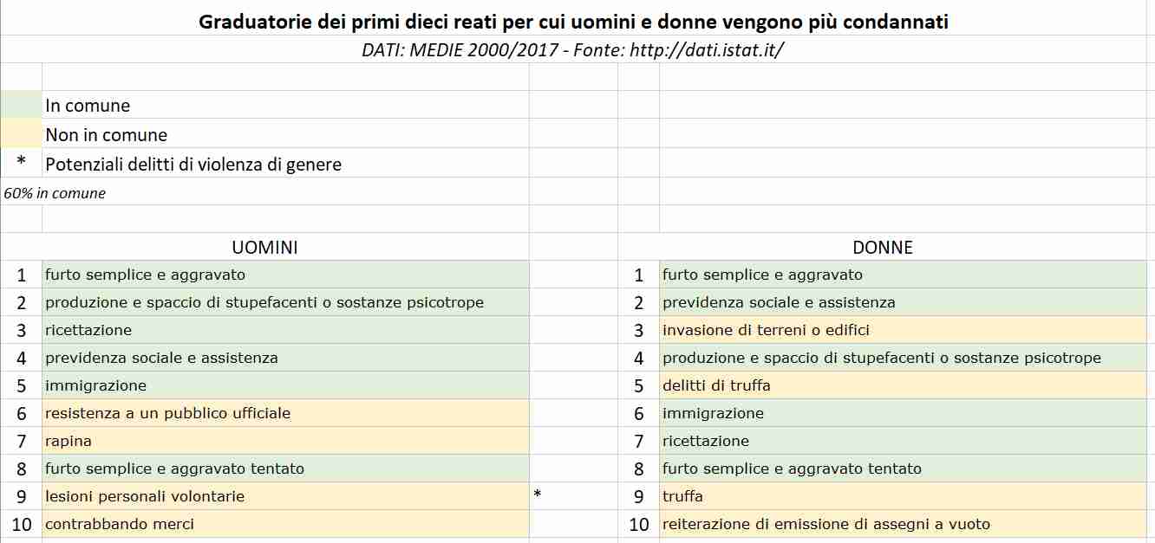
Task: Select the title cell starting "Graduatorie dei primi dieci reati"
Action: [573, 22]
